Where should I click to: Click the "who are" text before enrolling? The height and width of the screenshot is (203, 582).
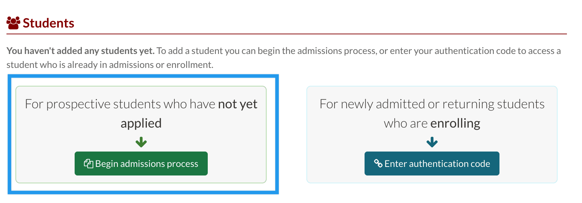click(405, 123)
